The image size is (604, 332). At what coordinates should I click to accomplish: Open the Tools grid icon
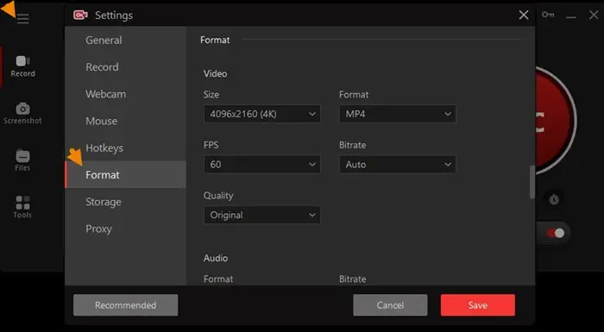(x=22, y=203)
